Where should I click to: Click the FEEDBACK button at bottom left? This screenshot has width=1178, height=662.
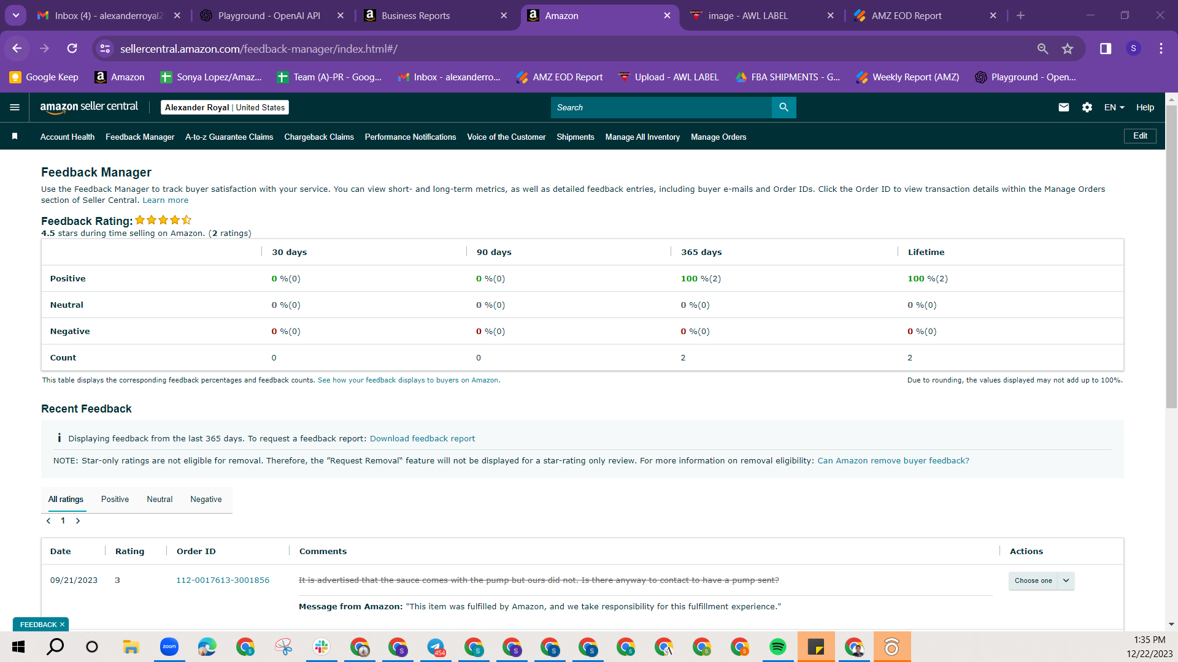pyautogui.click(x=38, y=625)
